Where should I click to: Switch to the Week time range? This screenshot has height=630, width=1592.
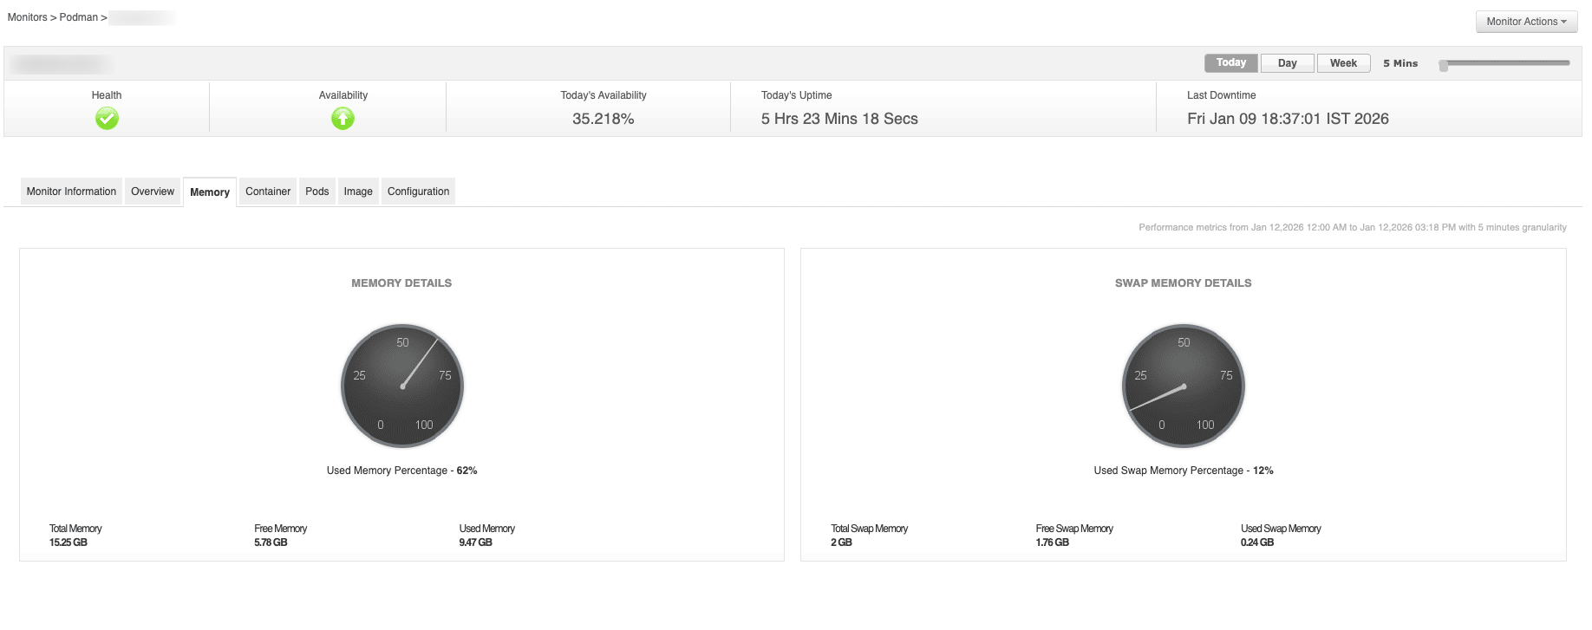(x=1342, y=62)
